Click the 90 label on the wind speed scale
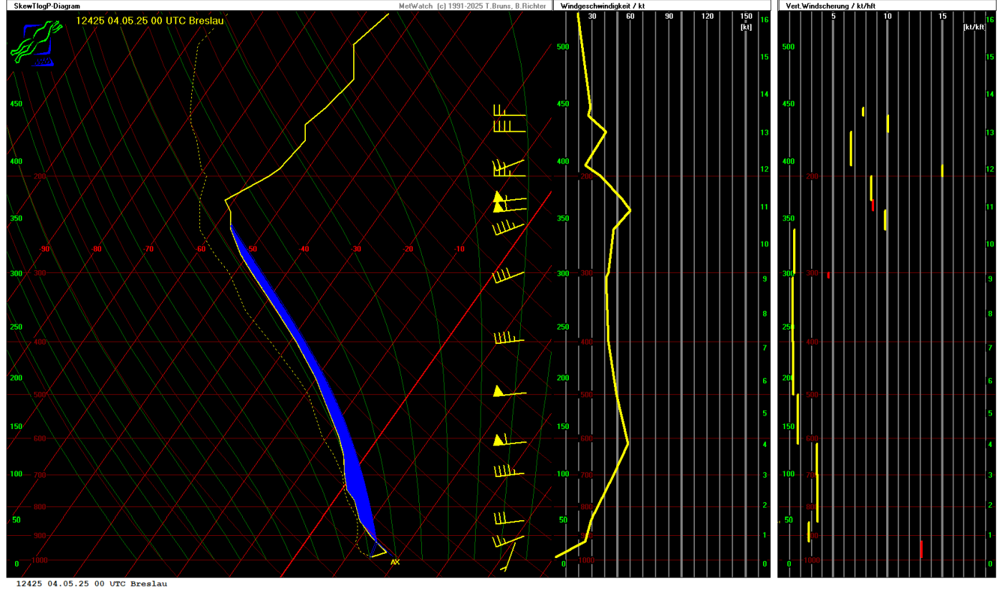Viewport: 1003px width, 591px height. [x=668, y=16]
